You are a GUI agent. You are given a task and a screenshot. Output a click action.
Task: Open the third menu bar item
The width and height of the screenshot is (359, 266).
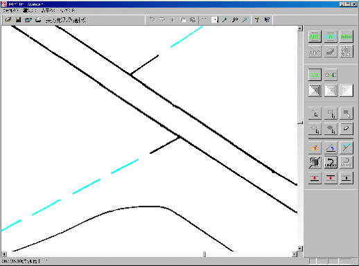48,10
